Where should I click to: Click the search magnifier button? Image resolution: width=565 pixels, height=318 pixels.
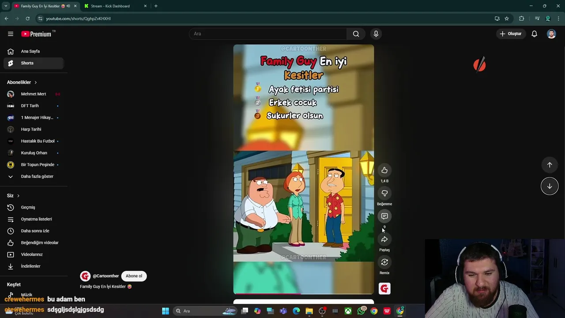point(356,34)
